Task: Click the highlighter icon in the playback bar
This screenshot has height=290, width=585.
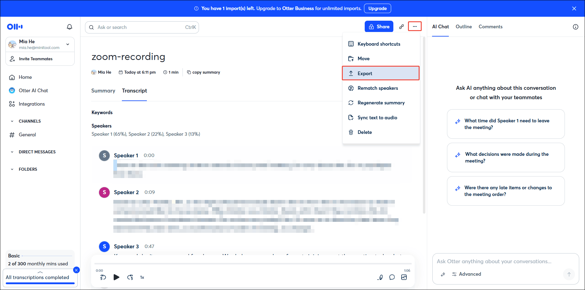Action: click(x=380, y=277)
